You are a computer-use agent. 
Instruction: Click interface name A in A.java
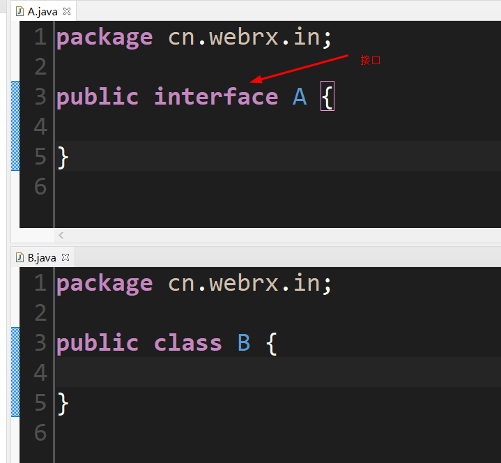point(300,96)
